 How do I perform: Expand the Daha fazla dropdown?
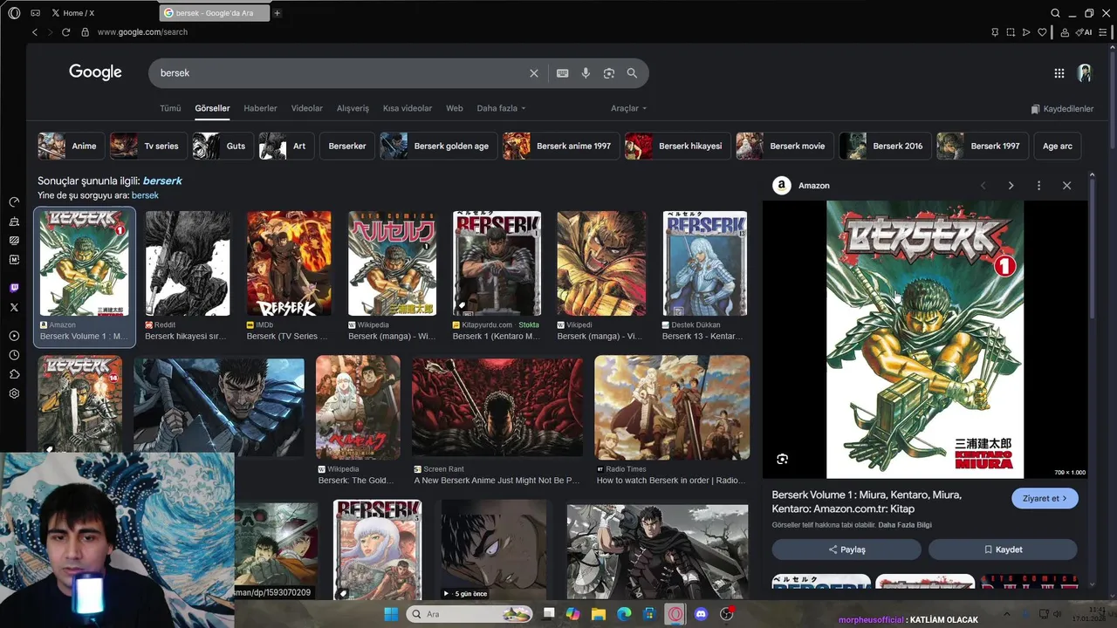(x=501, y=108)
